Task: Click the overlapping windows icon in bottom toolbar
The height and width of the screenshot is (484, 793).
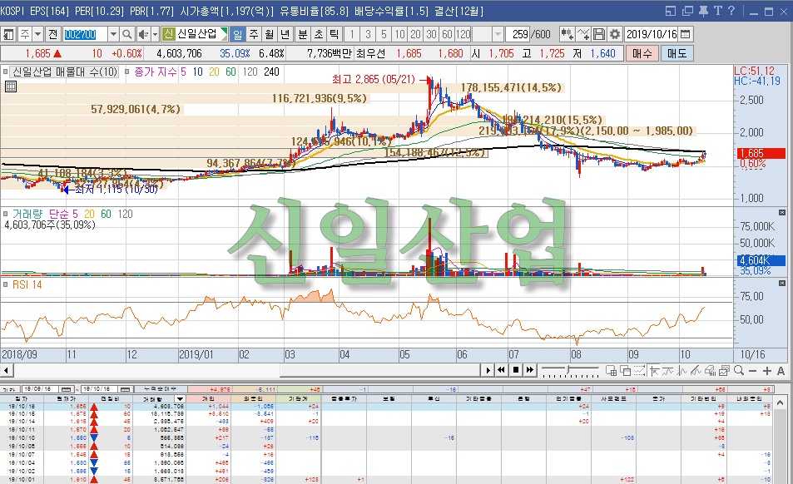Action: coord(625,371)
